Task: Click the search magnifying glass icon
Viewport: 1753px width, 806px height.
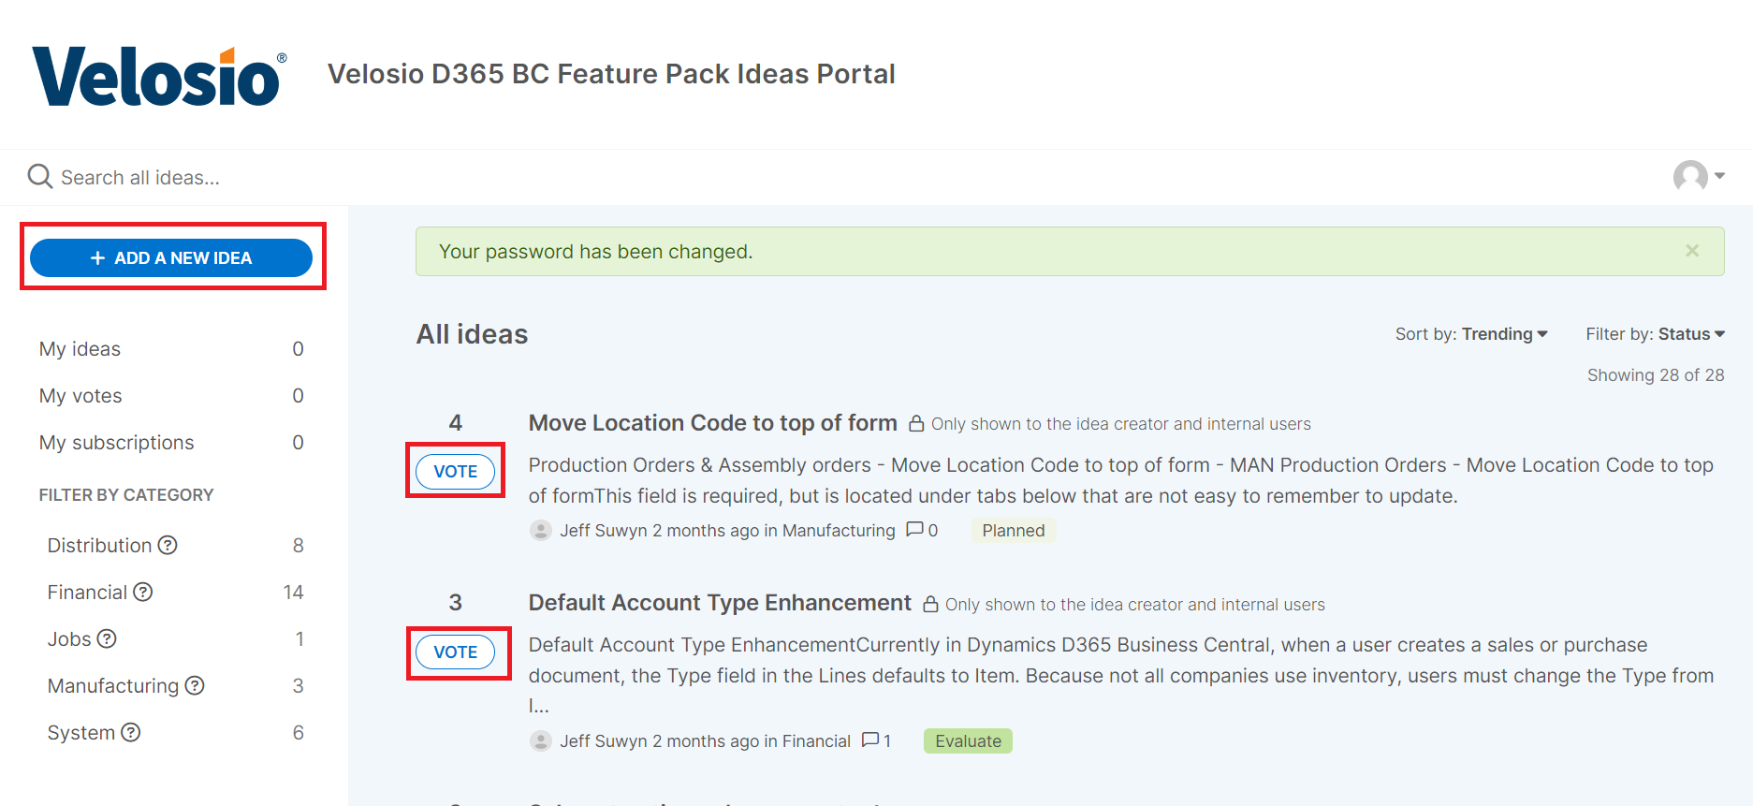Action: coord(38,176)
